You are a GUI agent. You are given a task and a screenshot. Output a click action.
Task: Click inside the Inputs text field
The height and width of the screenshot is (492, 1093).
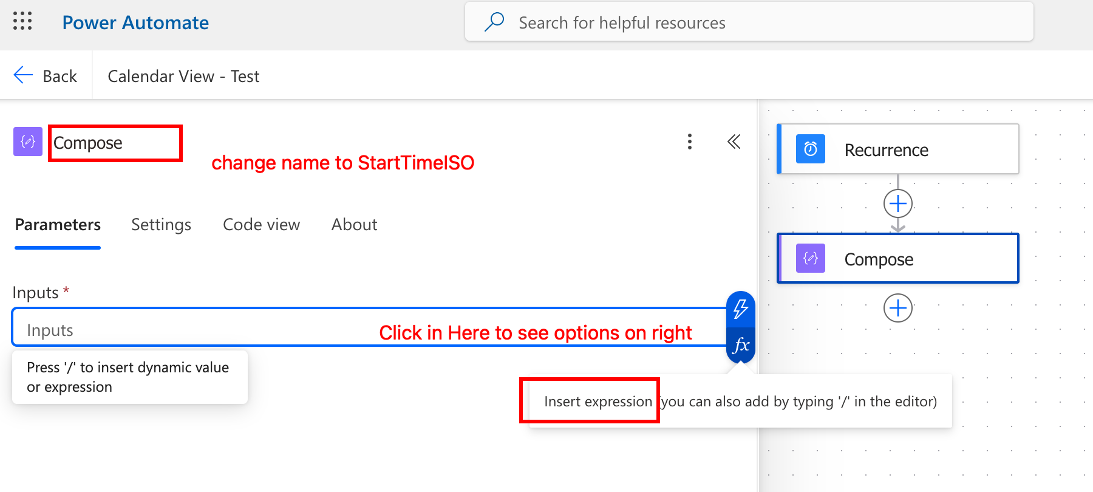tap(368, 327)
